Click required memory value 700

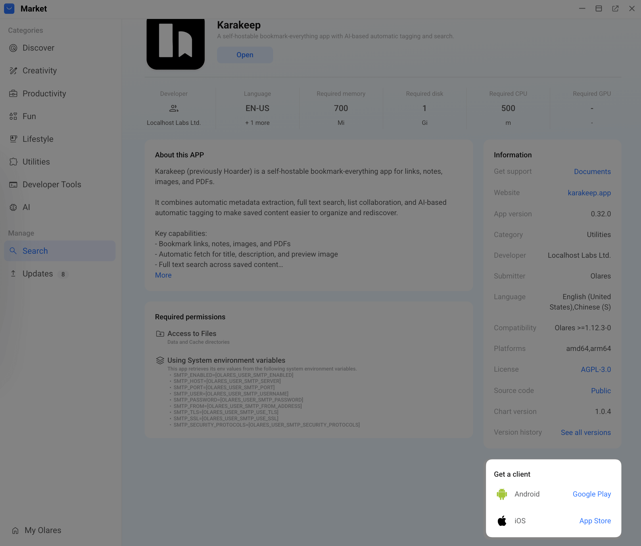coord(341,108)
